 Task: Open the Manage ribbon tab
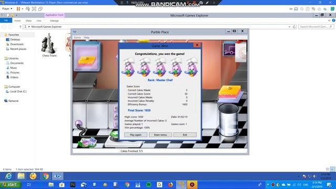point(54,21)
